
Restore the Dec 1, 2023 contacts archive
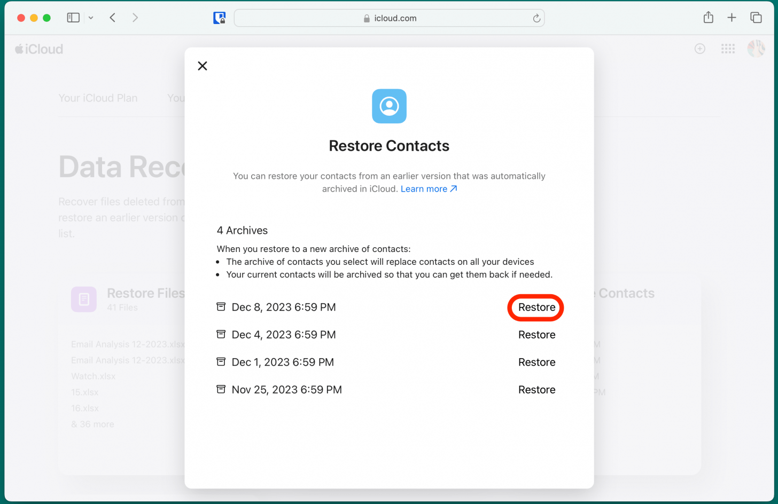(536, 362)
